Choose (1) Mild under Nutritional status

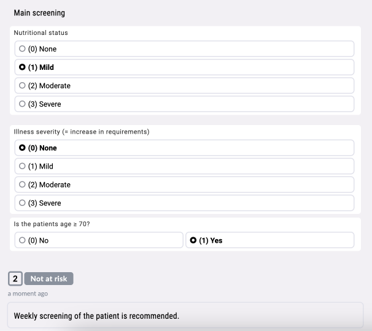184,67
